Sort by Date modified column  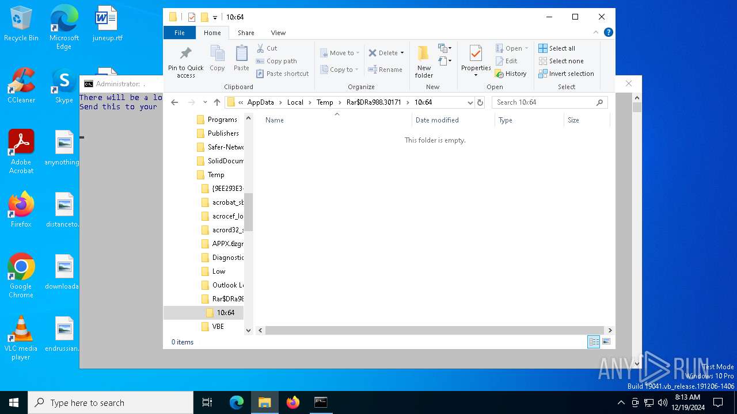pos(454,120)
